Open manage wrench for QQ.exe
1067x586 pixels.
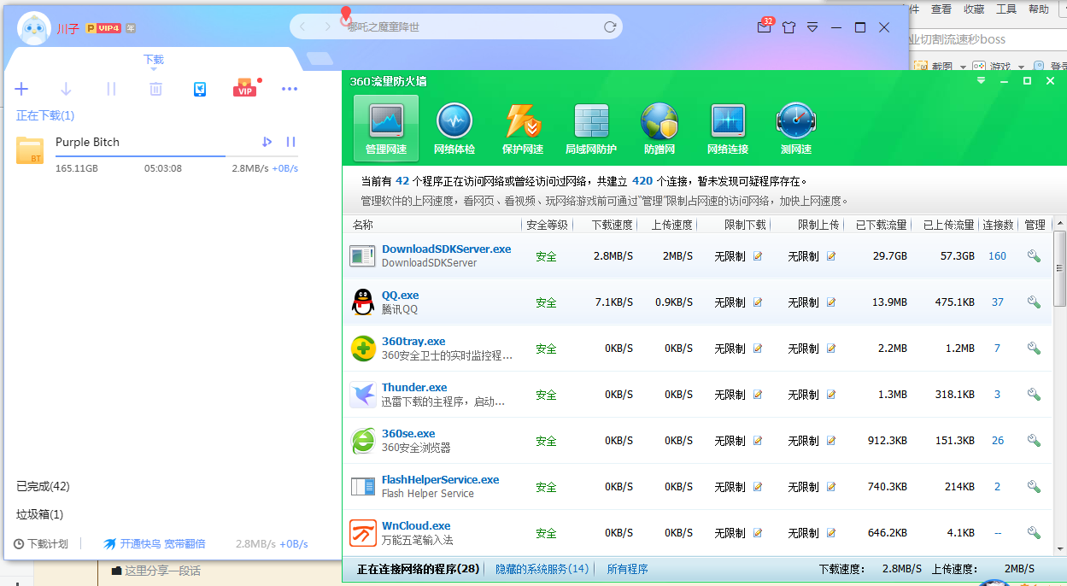pyautogui.click(x=1034, y=302)
